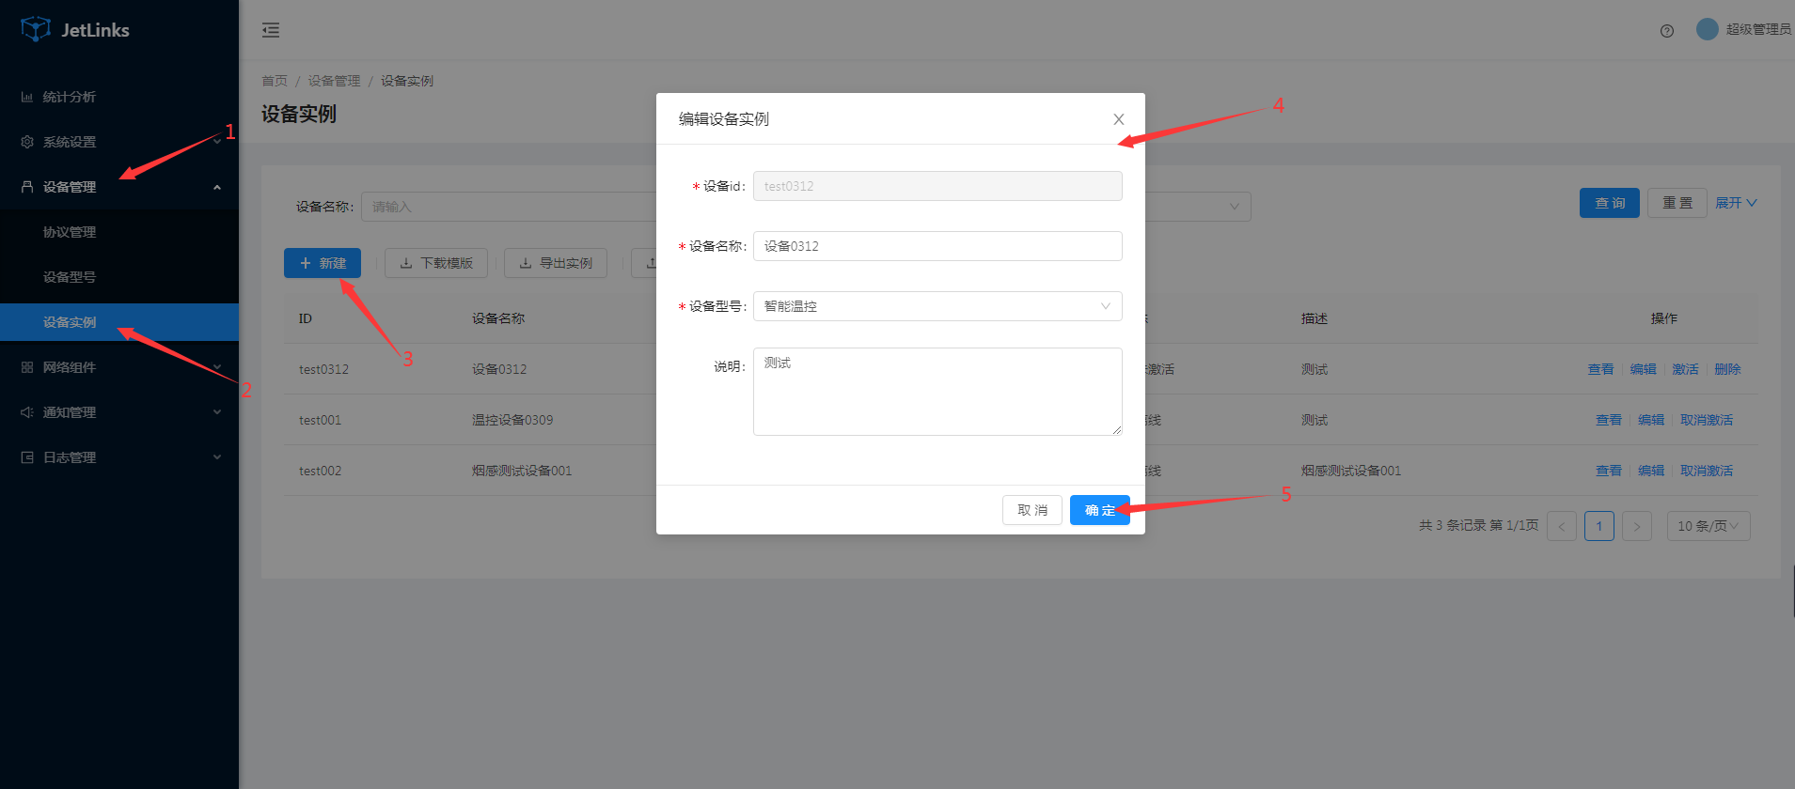This screenshot has width=1795, height=789.
Task: Close the edit device instance dialog
Action: coord(1118,119)
